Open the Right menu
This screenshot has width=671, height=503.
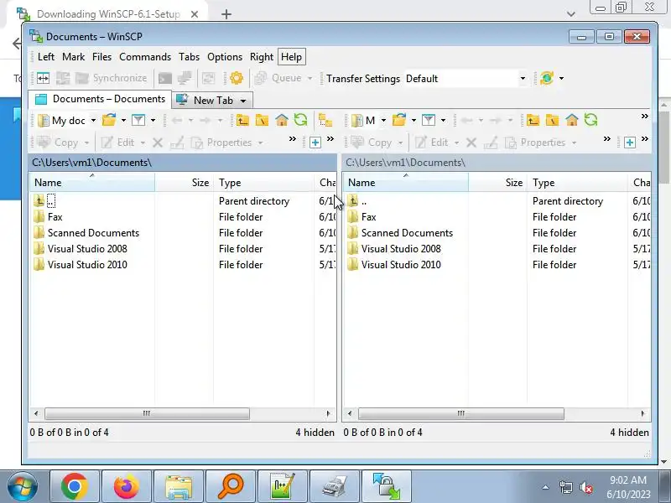click(262, 57)
